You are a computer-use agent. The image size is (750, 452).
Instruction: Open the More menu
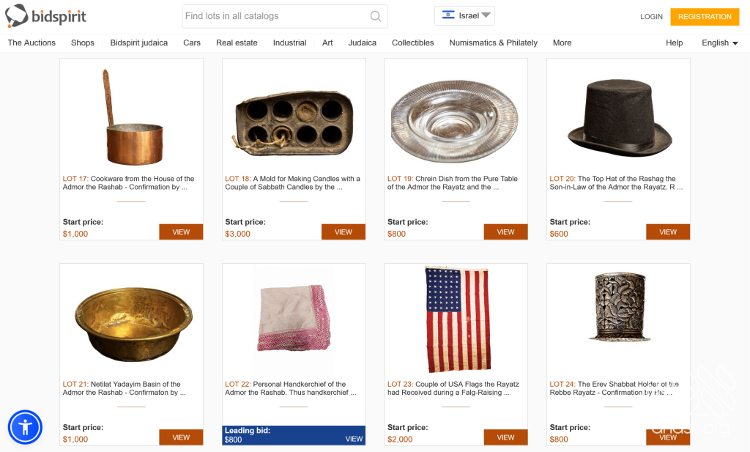click(x=562, y=43)
